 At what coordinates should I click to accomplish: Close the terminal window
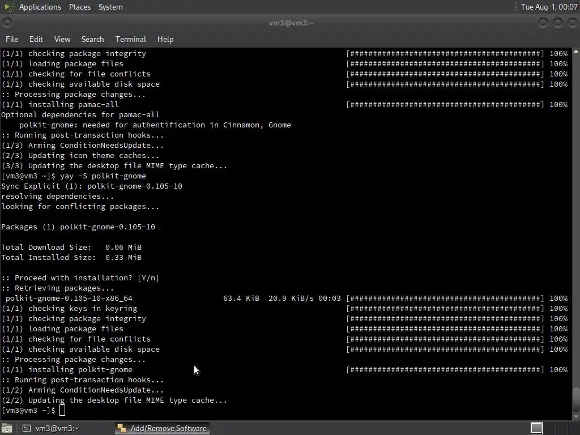pos(572,23)
